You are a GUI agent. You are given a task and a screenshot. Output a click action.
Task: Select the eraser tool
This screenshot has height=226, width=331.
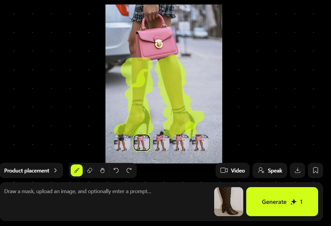coord(90,170)
